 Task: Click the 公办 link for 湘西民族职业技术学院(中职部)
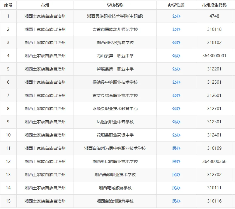click(176, 16)
